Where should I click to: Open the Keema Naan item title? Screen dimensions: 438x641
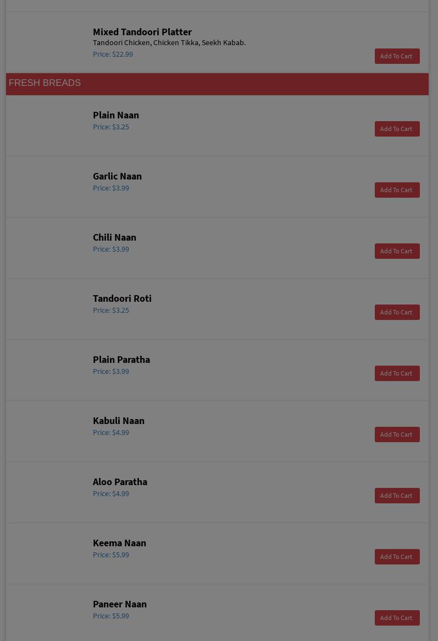click(x=119, y=543)
